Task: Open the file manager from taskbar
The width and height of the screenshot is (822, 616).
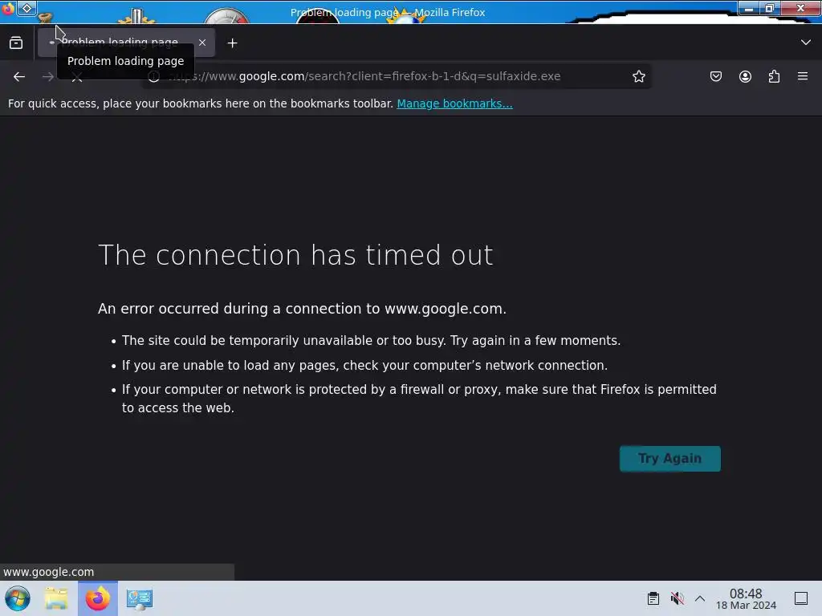Action: pyautogui.click(x=56, y=598)
